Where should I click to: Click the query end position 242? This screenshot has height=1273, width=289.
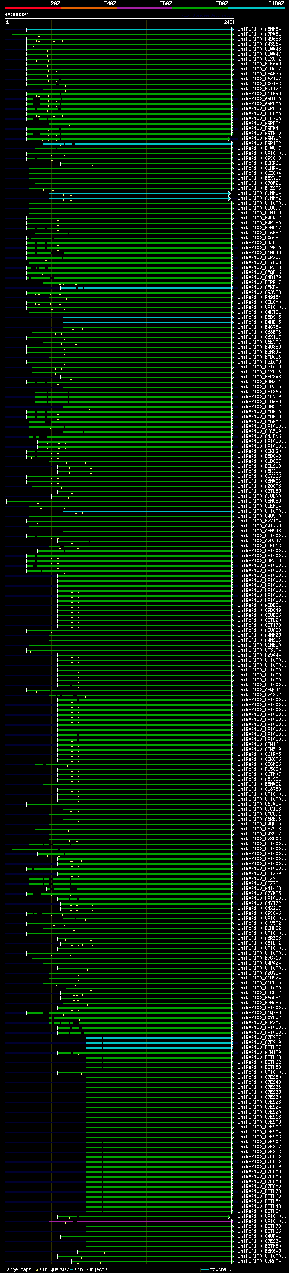coord(228,22)
